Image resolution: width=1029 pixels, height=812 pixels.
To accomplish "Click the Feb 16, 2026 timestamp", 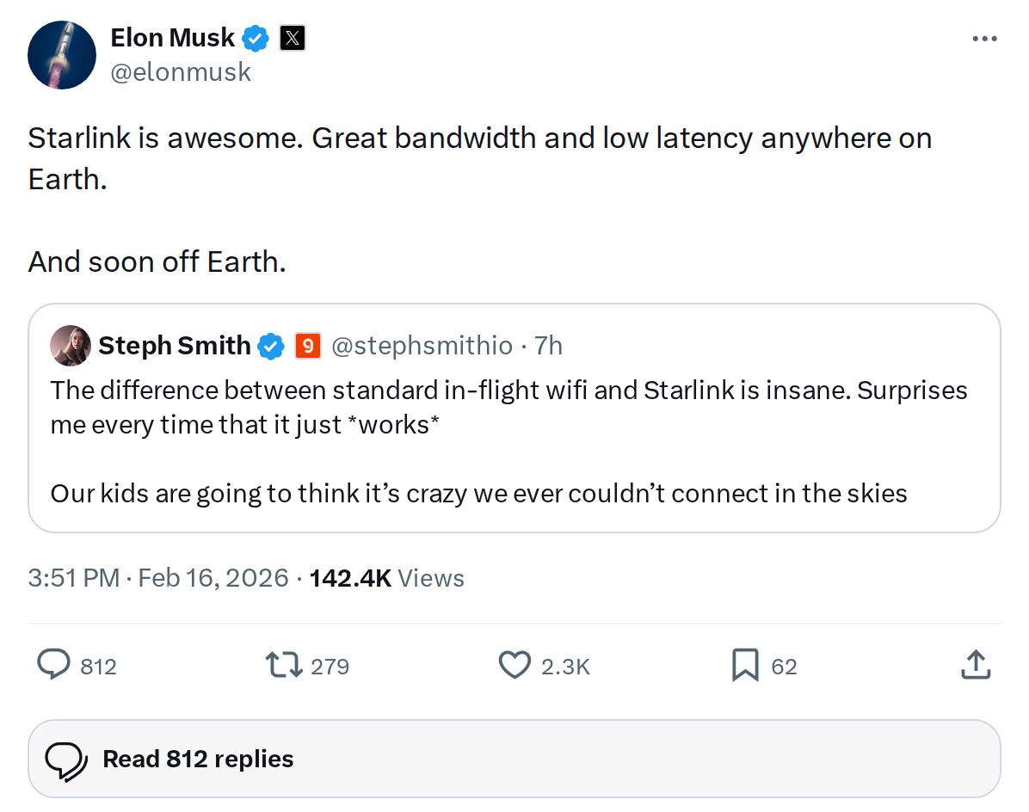I will [213, 577].
